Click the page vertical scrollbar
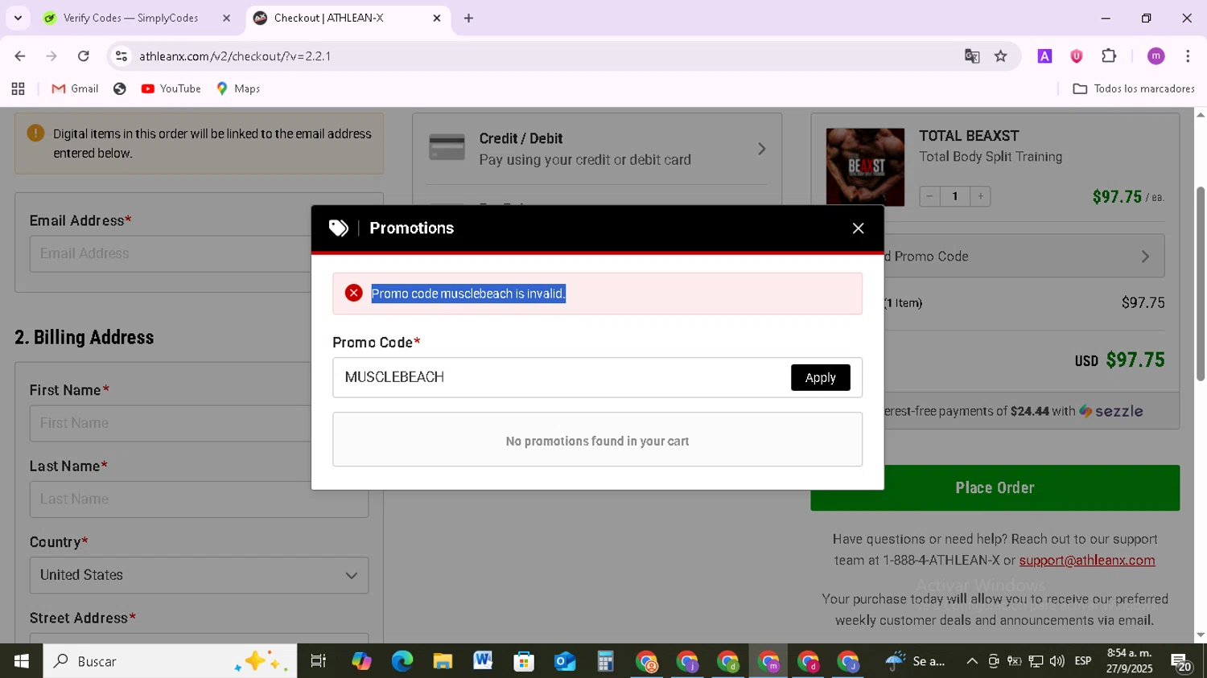 (1201, 283)
